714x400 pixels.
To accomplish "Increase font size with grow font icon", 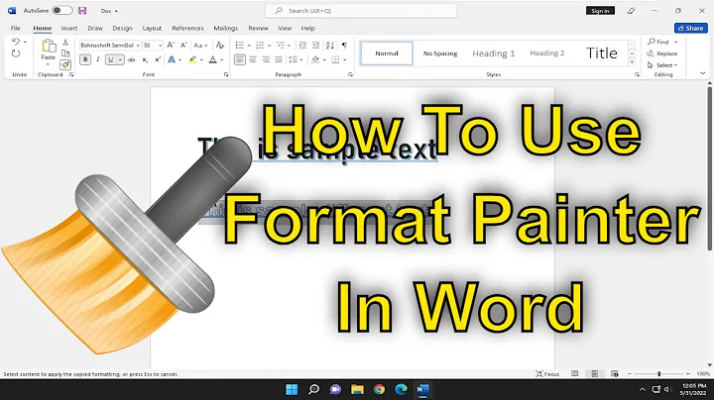I will point(171,45).
